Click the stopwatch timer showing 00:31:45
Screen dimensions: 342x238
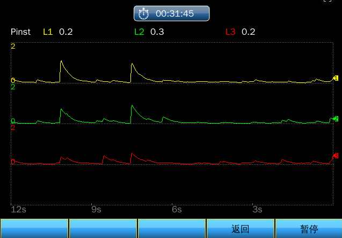(172, 13)
